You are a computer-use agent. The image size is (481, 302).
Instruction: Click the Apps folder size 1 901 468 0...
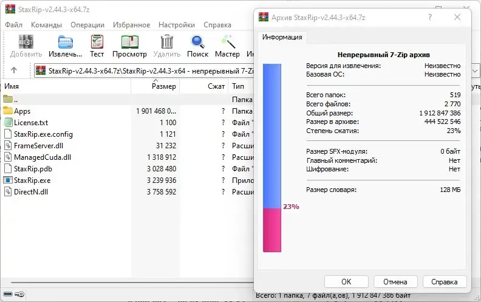(x=156, y=111)
